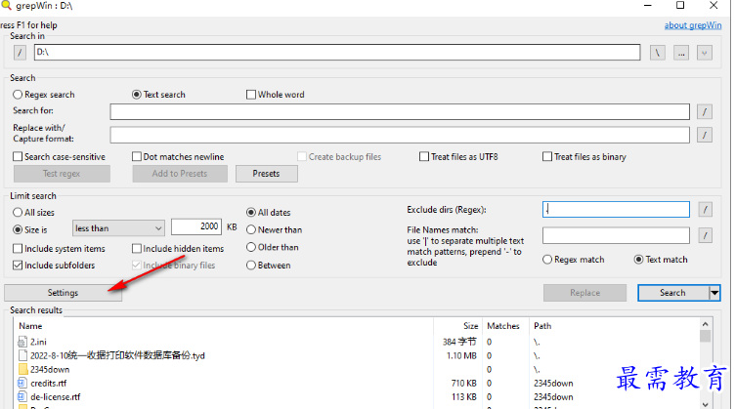
Task: Open the about grepWin link
Action: [x=693, y=25]
